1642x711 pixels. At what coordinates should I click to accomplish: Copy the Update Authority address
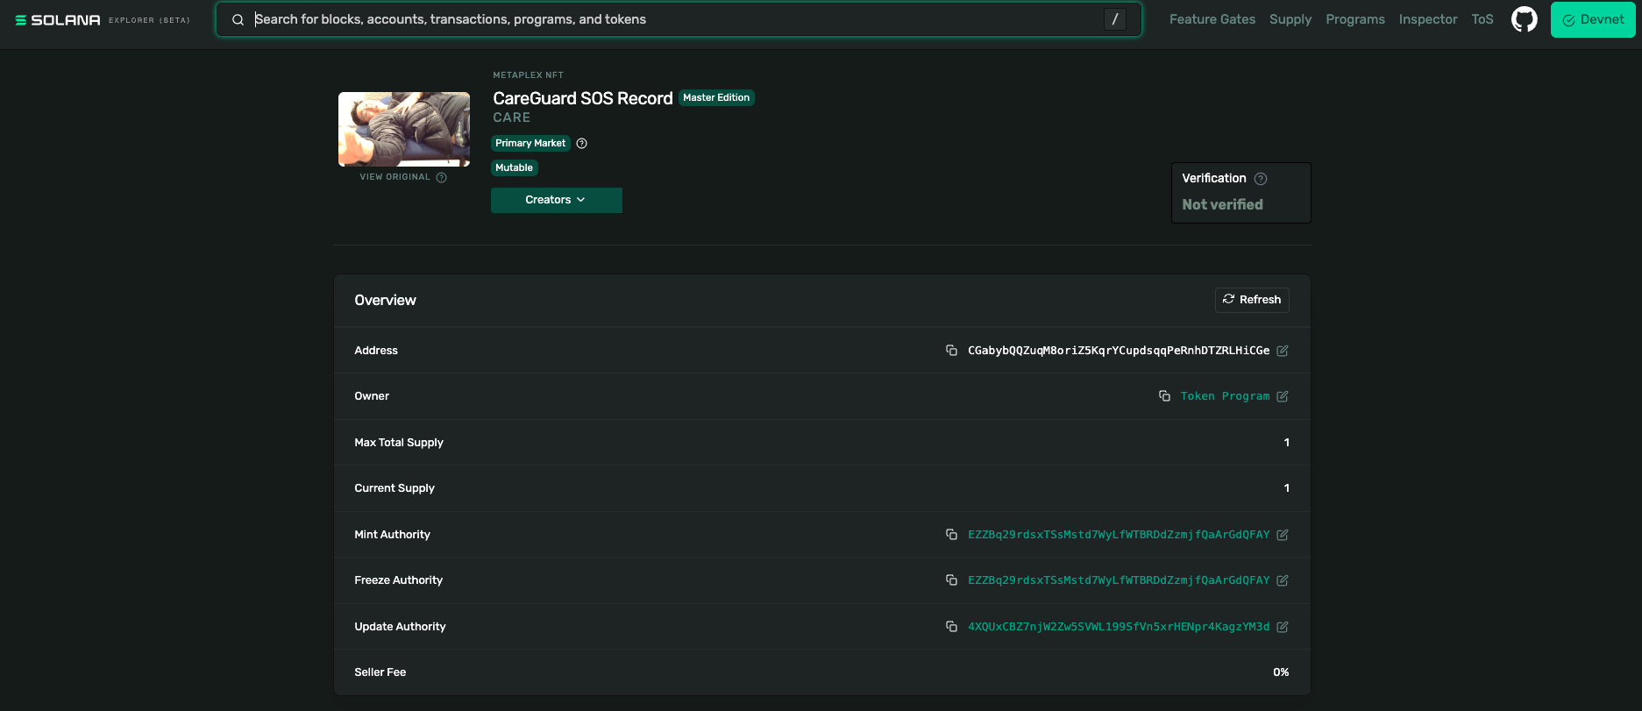pyautogui.click(x=951, y=627)
